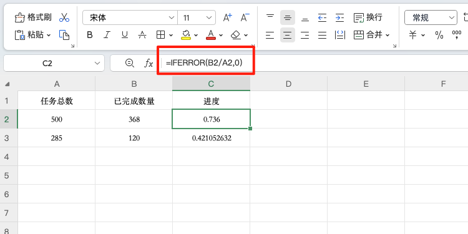Expand the number format dropdown 常规
This screenshot has height=234, width=468.
(431, 18)
